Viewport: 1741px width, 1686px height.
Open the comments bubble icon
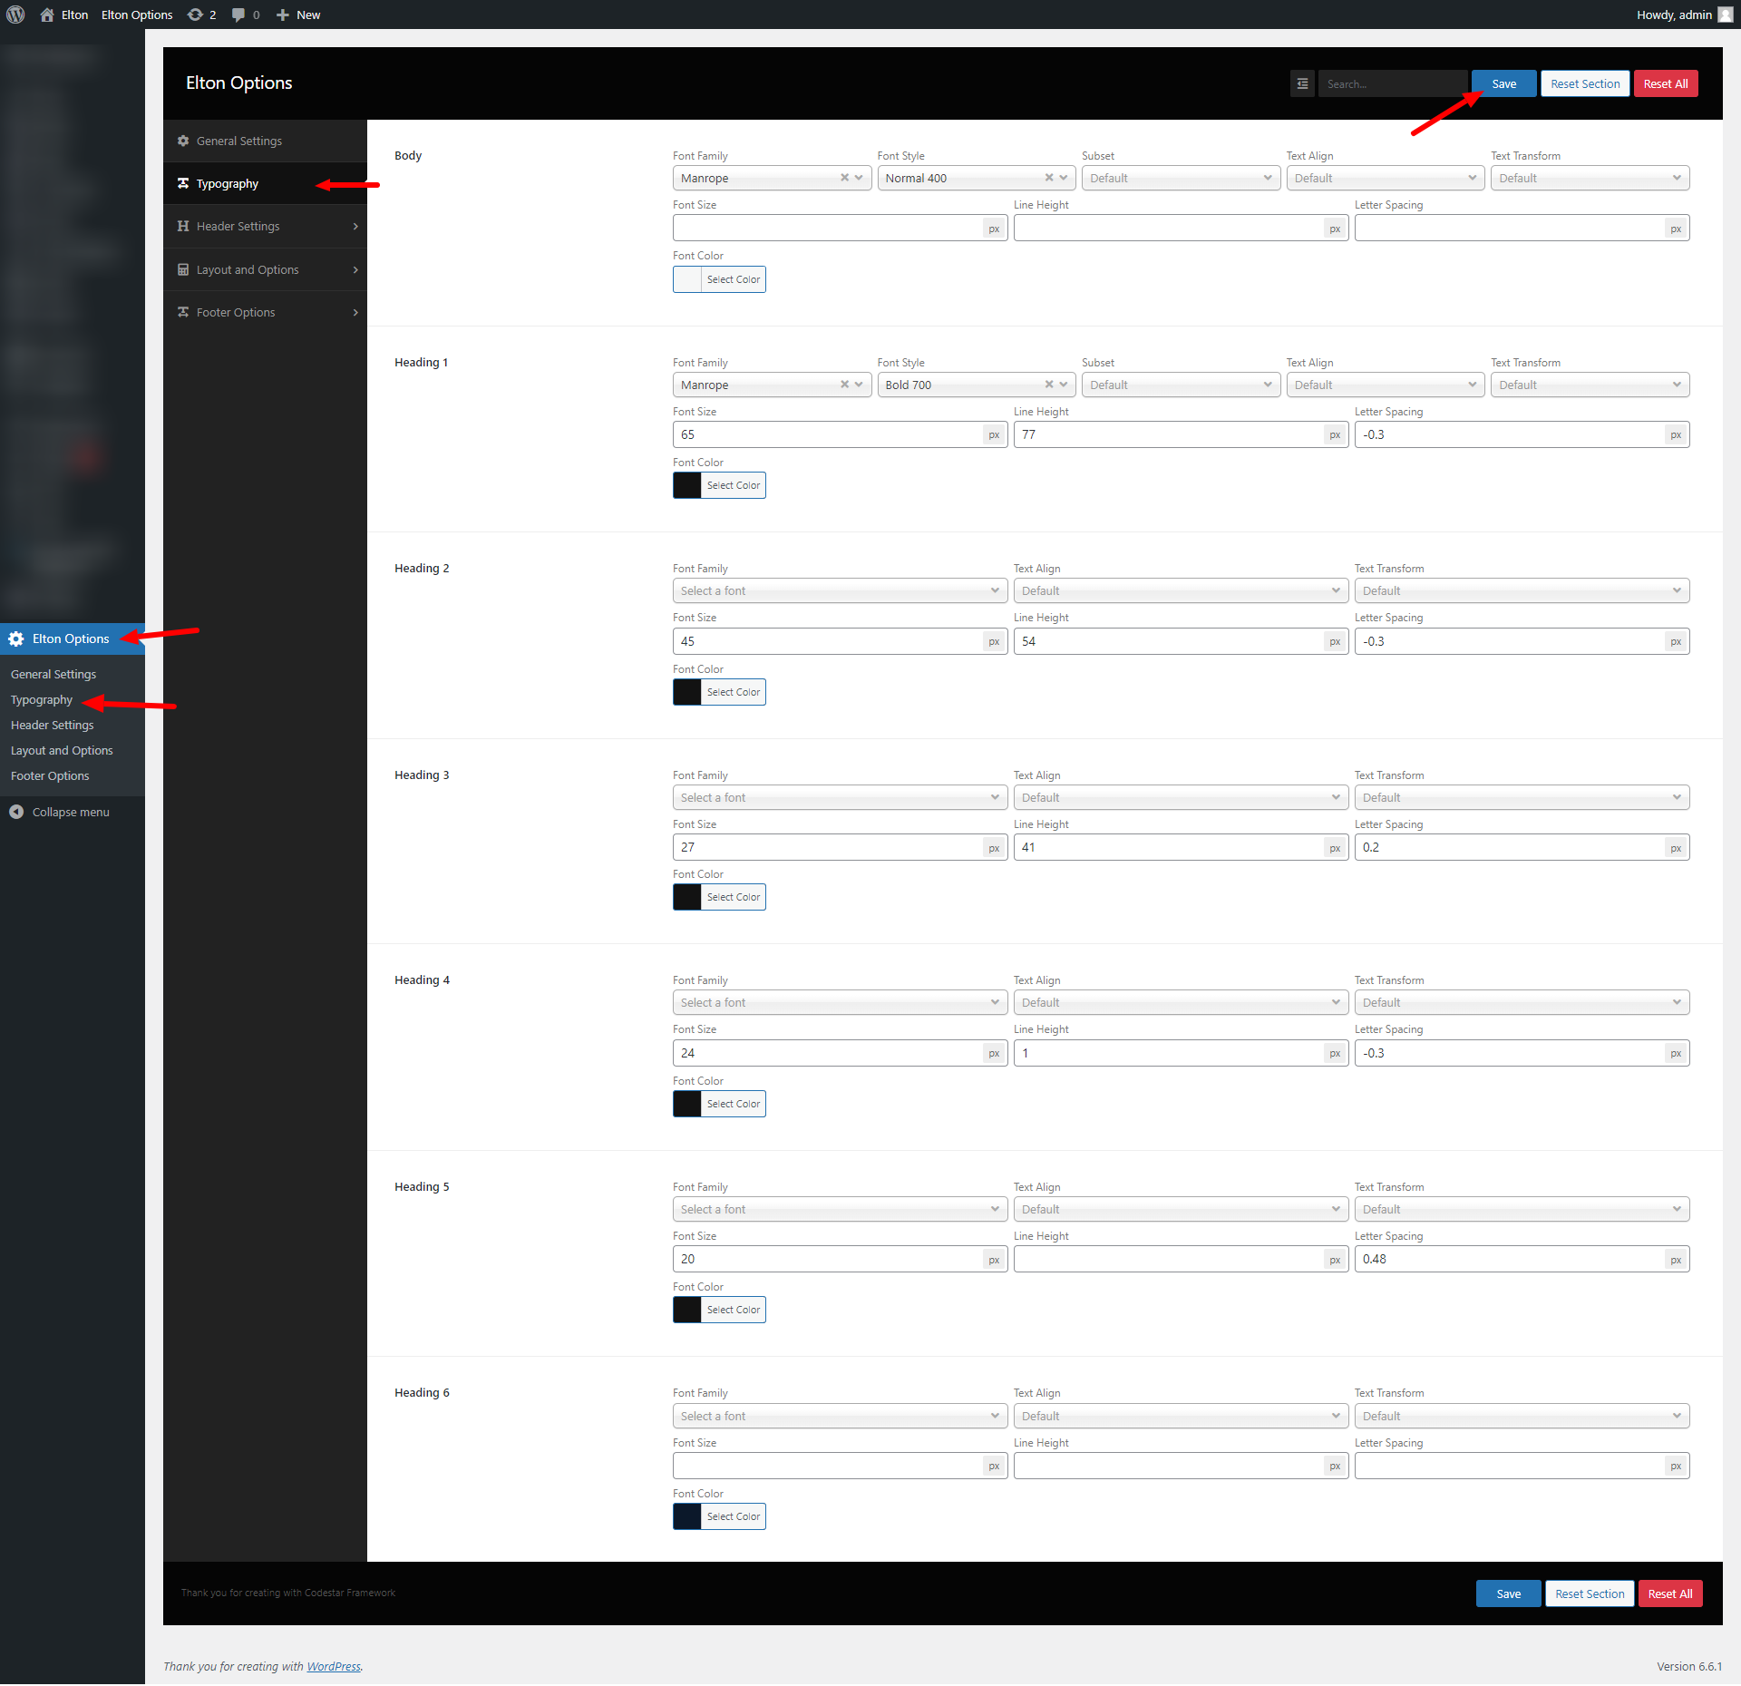click(238, 15)
